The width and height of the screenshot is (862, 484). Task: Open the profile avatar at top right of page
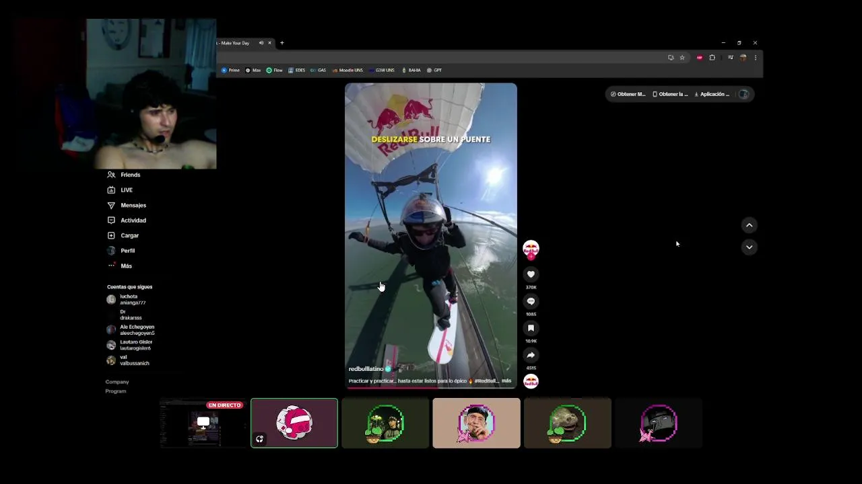[x=743, y=94]
